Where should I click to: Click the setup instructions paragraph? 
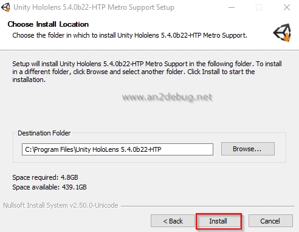(x=147, y=72)
